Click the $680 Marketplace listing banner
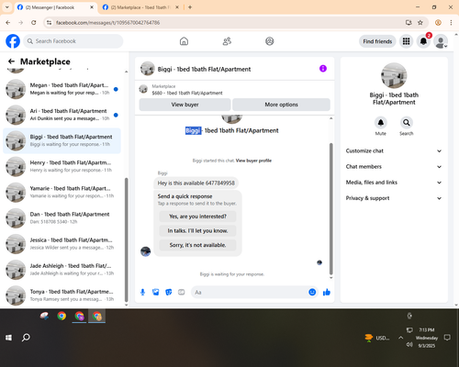The width and height of the screenshot is (459, 367). pos(234,90)
